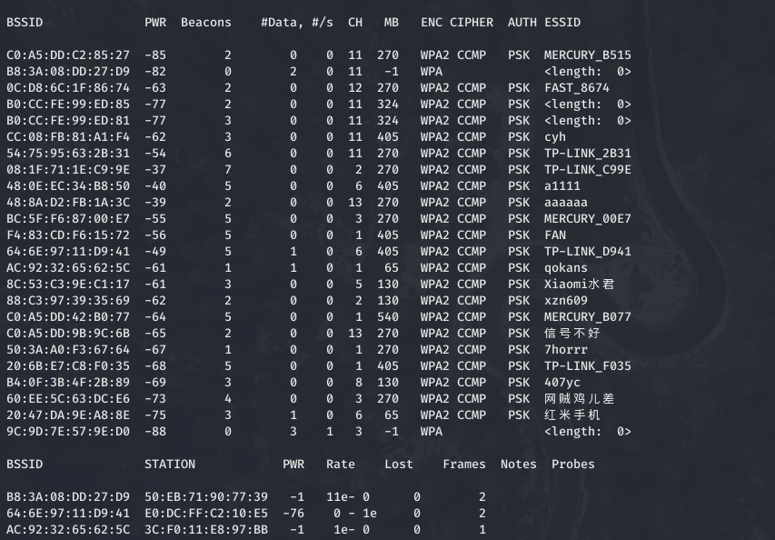Click the TP-LINK_2B31 ESSID entry
Viewport: 775px width, 540px height.
point(587,154)
